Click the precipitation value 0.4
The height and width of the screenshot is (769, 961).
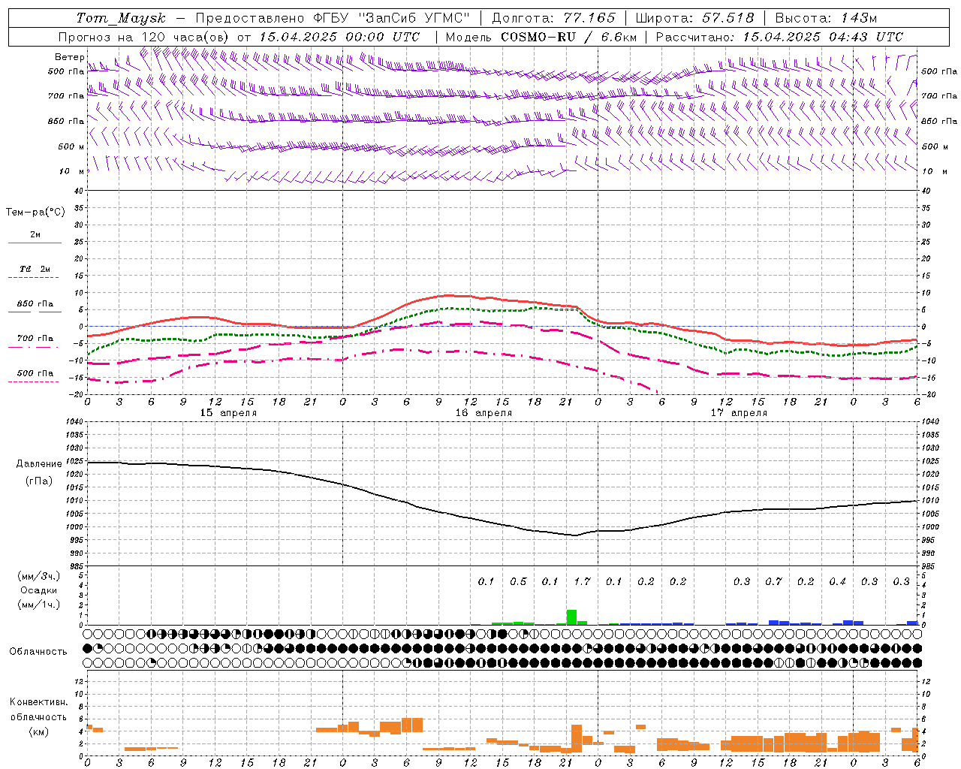837,581
